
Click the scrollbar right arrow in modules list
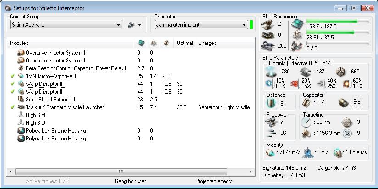(x=251, y=172)
